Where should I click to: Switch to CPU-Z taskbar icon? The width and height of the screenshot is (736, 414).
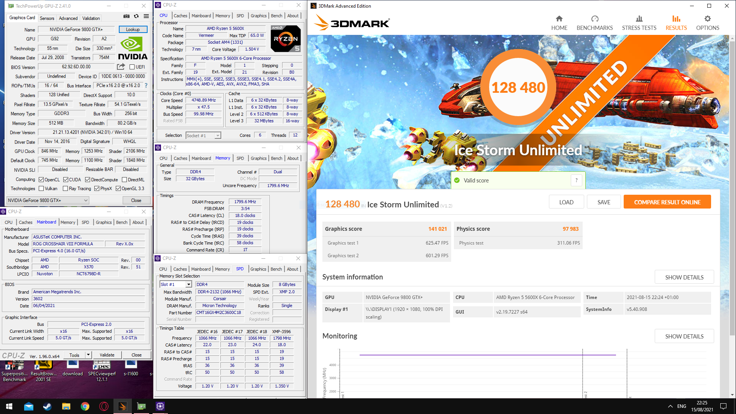pos(160,406)
